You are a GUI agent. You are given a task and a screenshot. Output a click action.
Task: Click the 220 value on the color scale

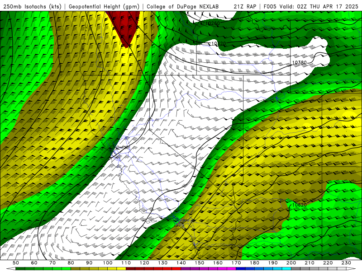pos(328,263)
